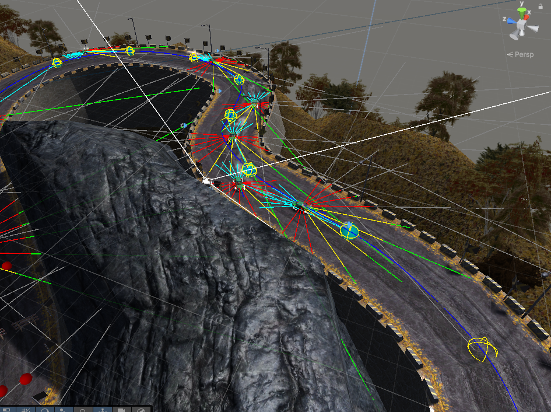
Task: Click the center cube of the orientation gizmo
Action: pos(521,25)
